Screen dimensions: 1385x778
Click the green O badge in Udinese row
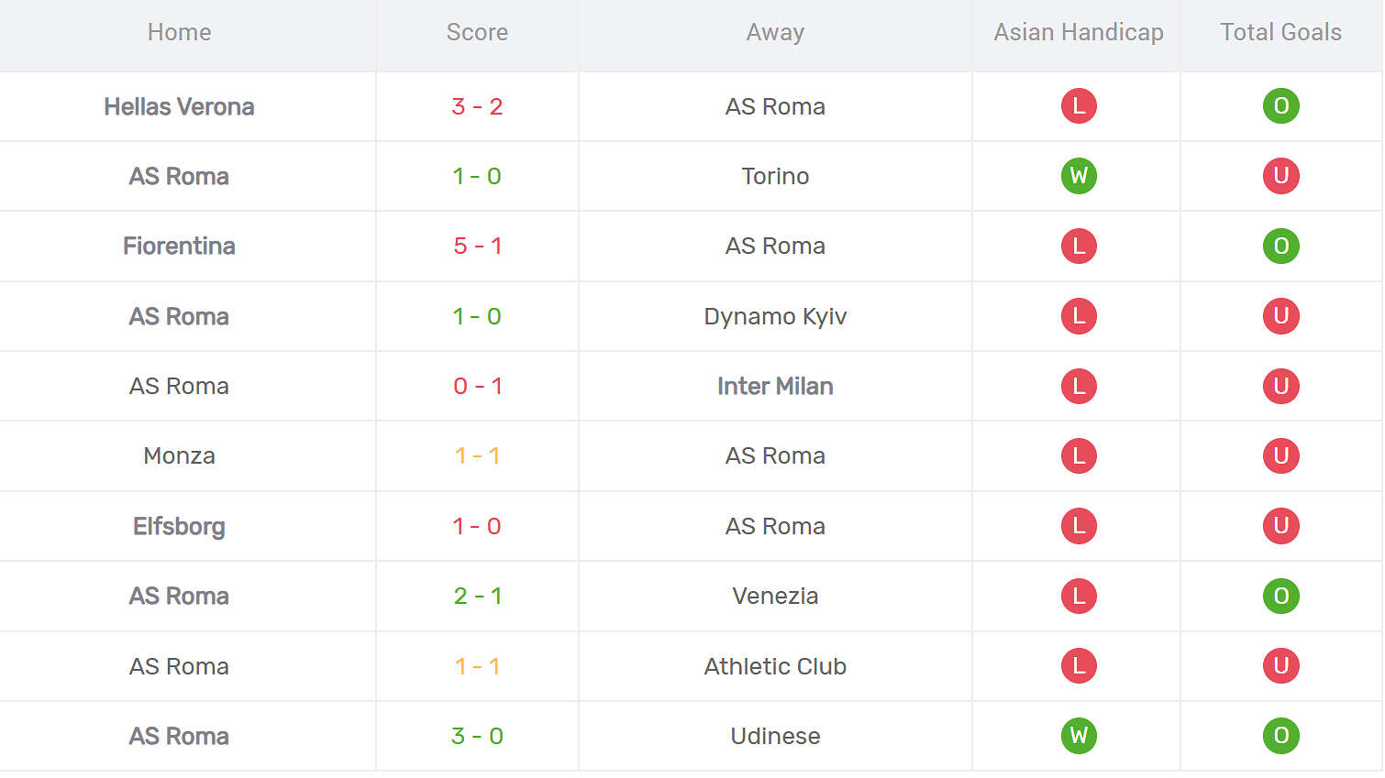click(x=1280, y=736)
